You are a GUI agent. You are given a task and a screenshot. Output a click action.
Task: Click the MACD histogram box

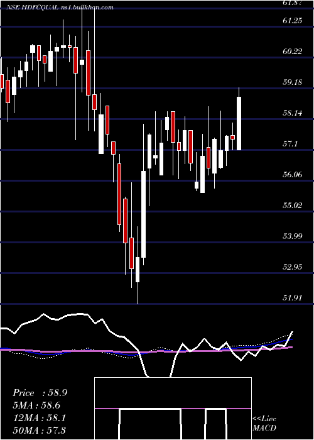click(x=173, y=409)
